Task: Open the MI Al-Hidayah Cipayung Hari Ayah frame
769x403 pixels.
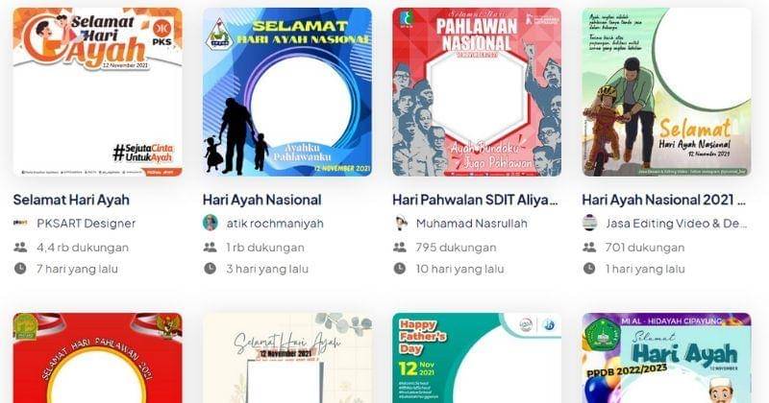Action: pyautogui.click(x=666, y=358)
